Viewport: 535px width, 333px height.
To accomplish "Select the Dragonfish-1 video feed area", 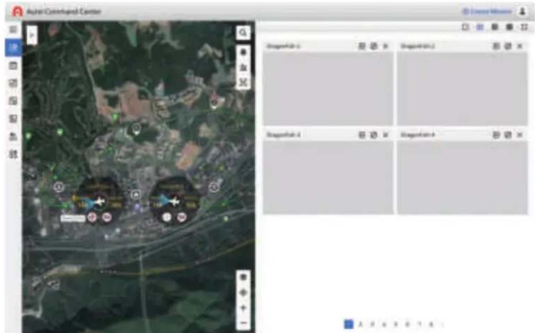I will 328,89.
